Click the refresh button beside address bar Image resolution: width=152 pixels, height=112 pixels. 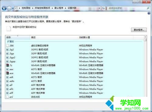(103, 8)
